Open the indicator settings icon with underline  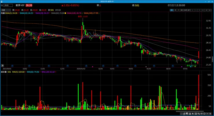click(x=184, y=114)
